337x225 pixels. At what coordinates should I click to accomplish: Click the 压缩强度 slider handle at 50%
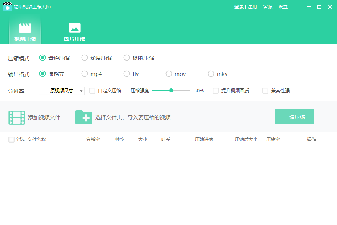pos(171,90)
